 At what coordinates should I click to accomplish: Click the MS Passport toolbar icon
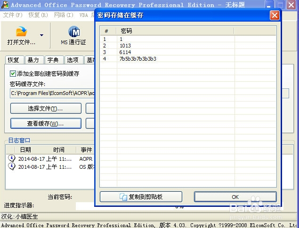(74, 31)
